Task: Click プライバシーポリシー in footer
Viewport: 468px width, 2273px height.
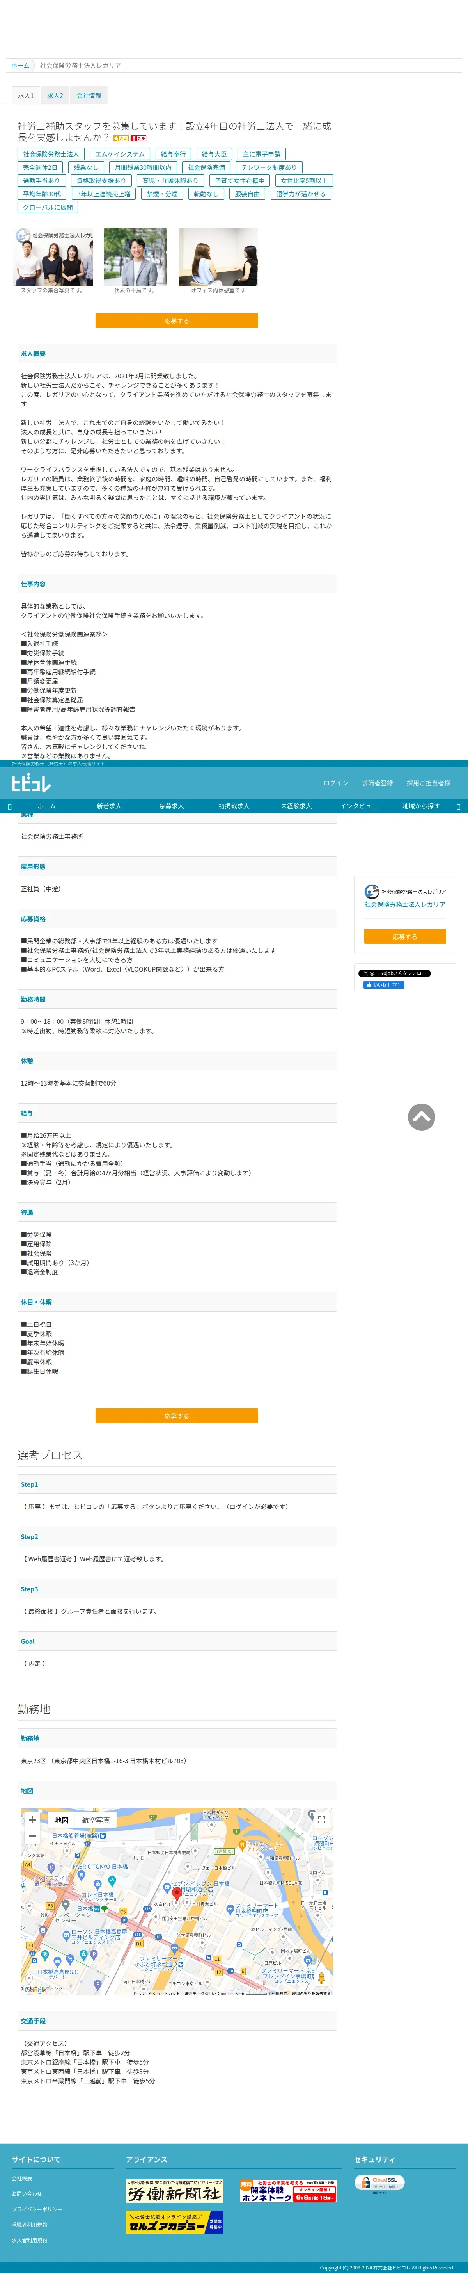Action: click(37, 2209)
